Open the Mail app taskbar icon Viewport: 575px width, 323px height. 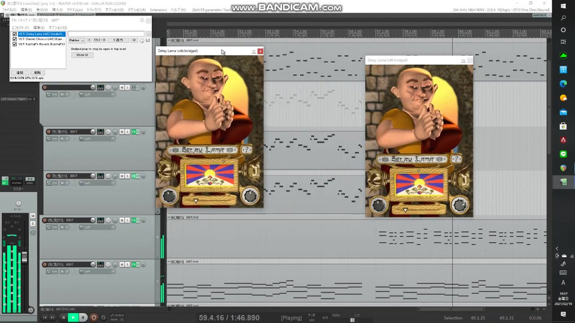563,112
